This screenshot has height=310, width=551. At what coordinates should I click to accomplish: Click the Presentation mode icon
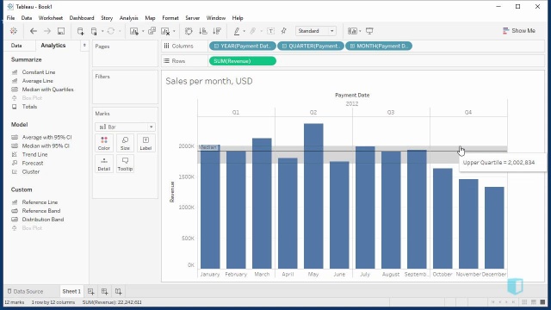pyautogui.click(x=369, y=31)
